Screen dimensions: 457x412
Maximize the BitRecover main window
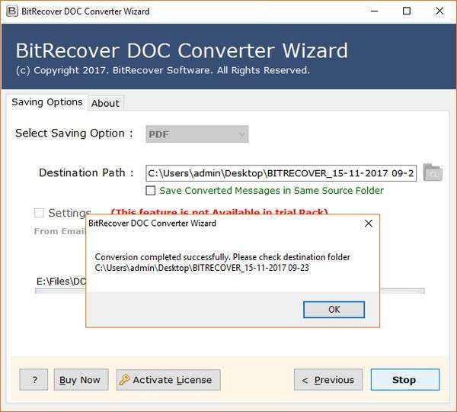pos(407,11)
